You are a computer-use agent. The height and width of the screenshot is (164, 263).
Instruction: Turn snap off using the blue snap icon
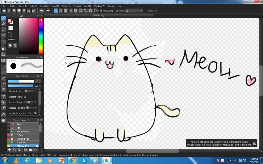(x=56, y=11)
